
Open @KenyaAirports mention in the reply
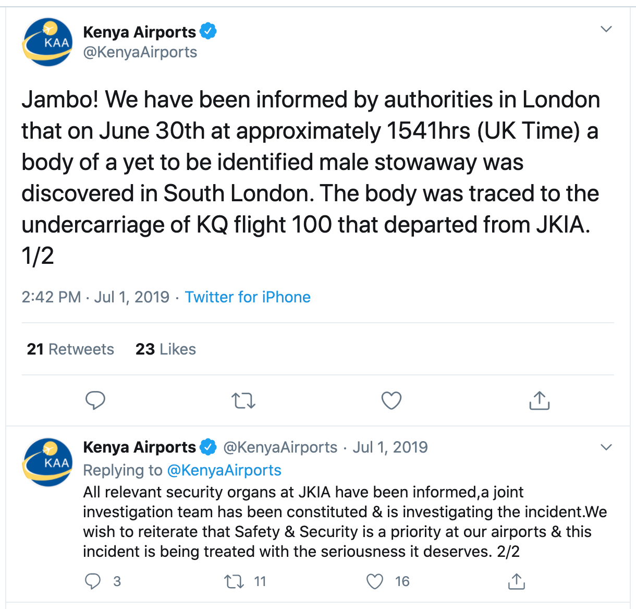(x=224, y=470)
